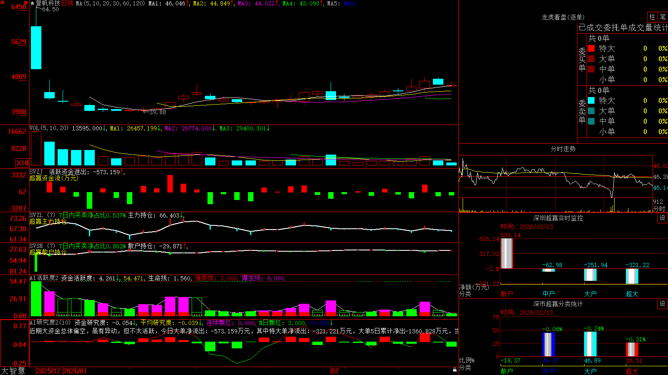Click the 时间: 2026/02/13 label in 实时监控

[526, 227]
